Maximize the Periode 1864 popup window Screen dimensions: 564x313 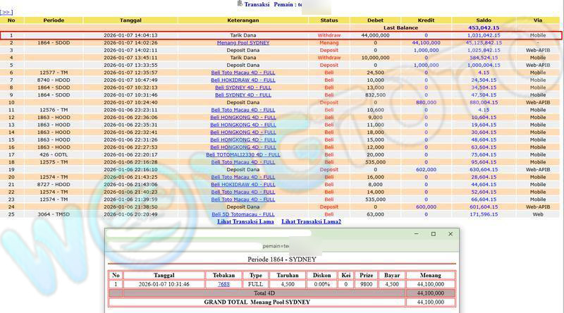(433, 234)
